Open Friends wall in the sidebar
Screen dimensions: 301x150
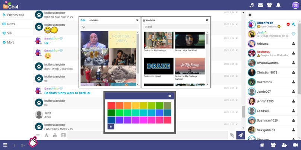tap(16, 15)
